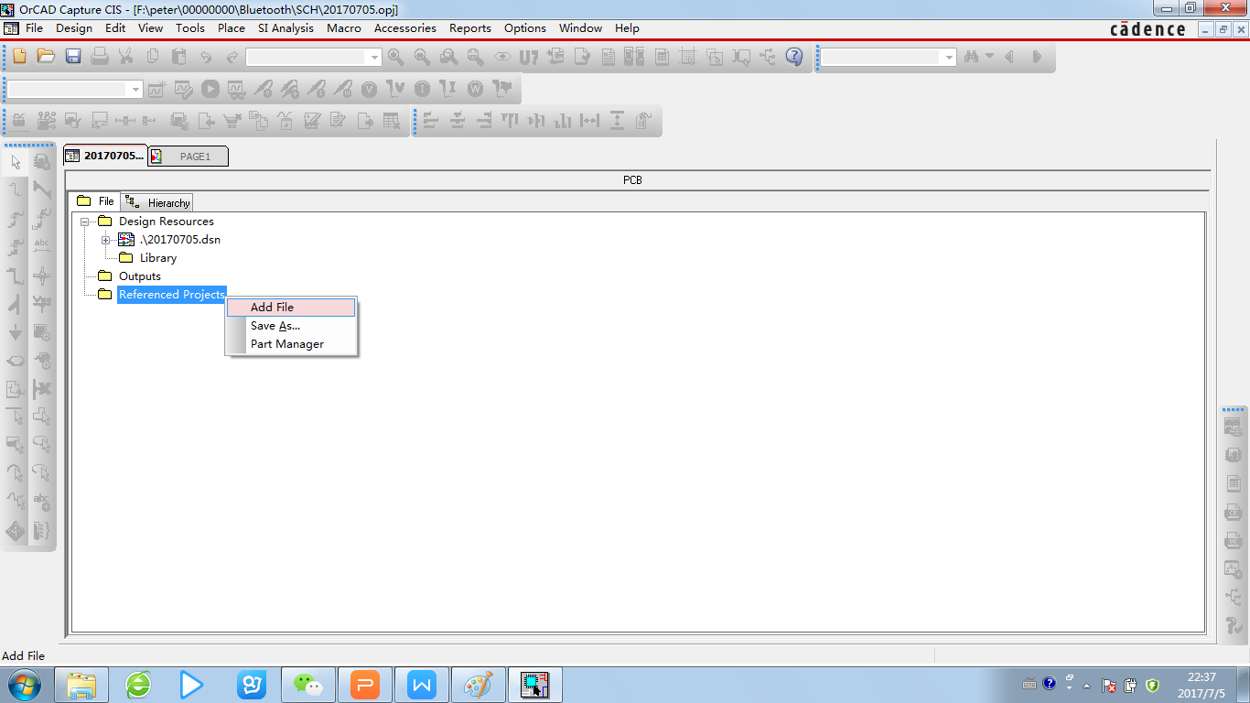Open the Edit menu
This screenshot has width=1250, height=703.
[x=115, y=28]
